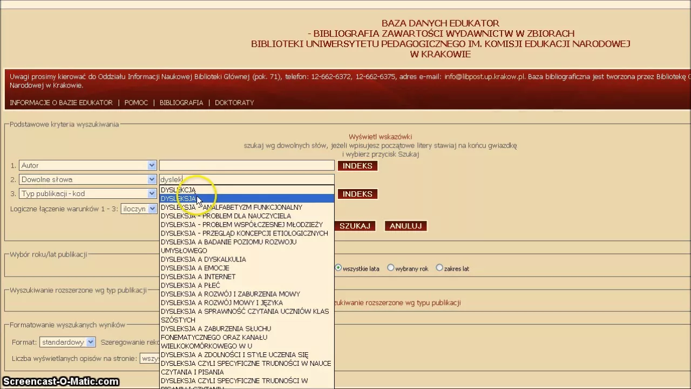The width and height of the screenshot is (691, 389).
Task: Open 'INFORMACJE O BAZIE EDUKATOR' menu link
Action: (61, 103)
